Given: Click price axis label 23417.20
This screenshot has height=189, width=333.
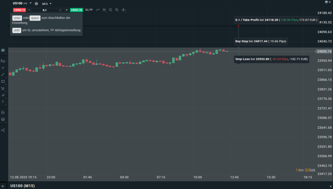Looking at the screenshot, I should point(325,174).
